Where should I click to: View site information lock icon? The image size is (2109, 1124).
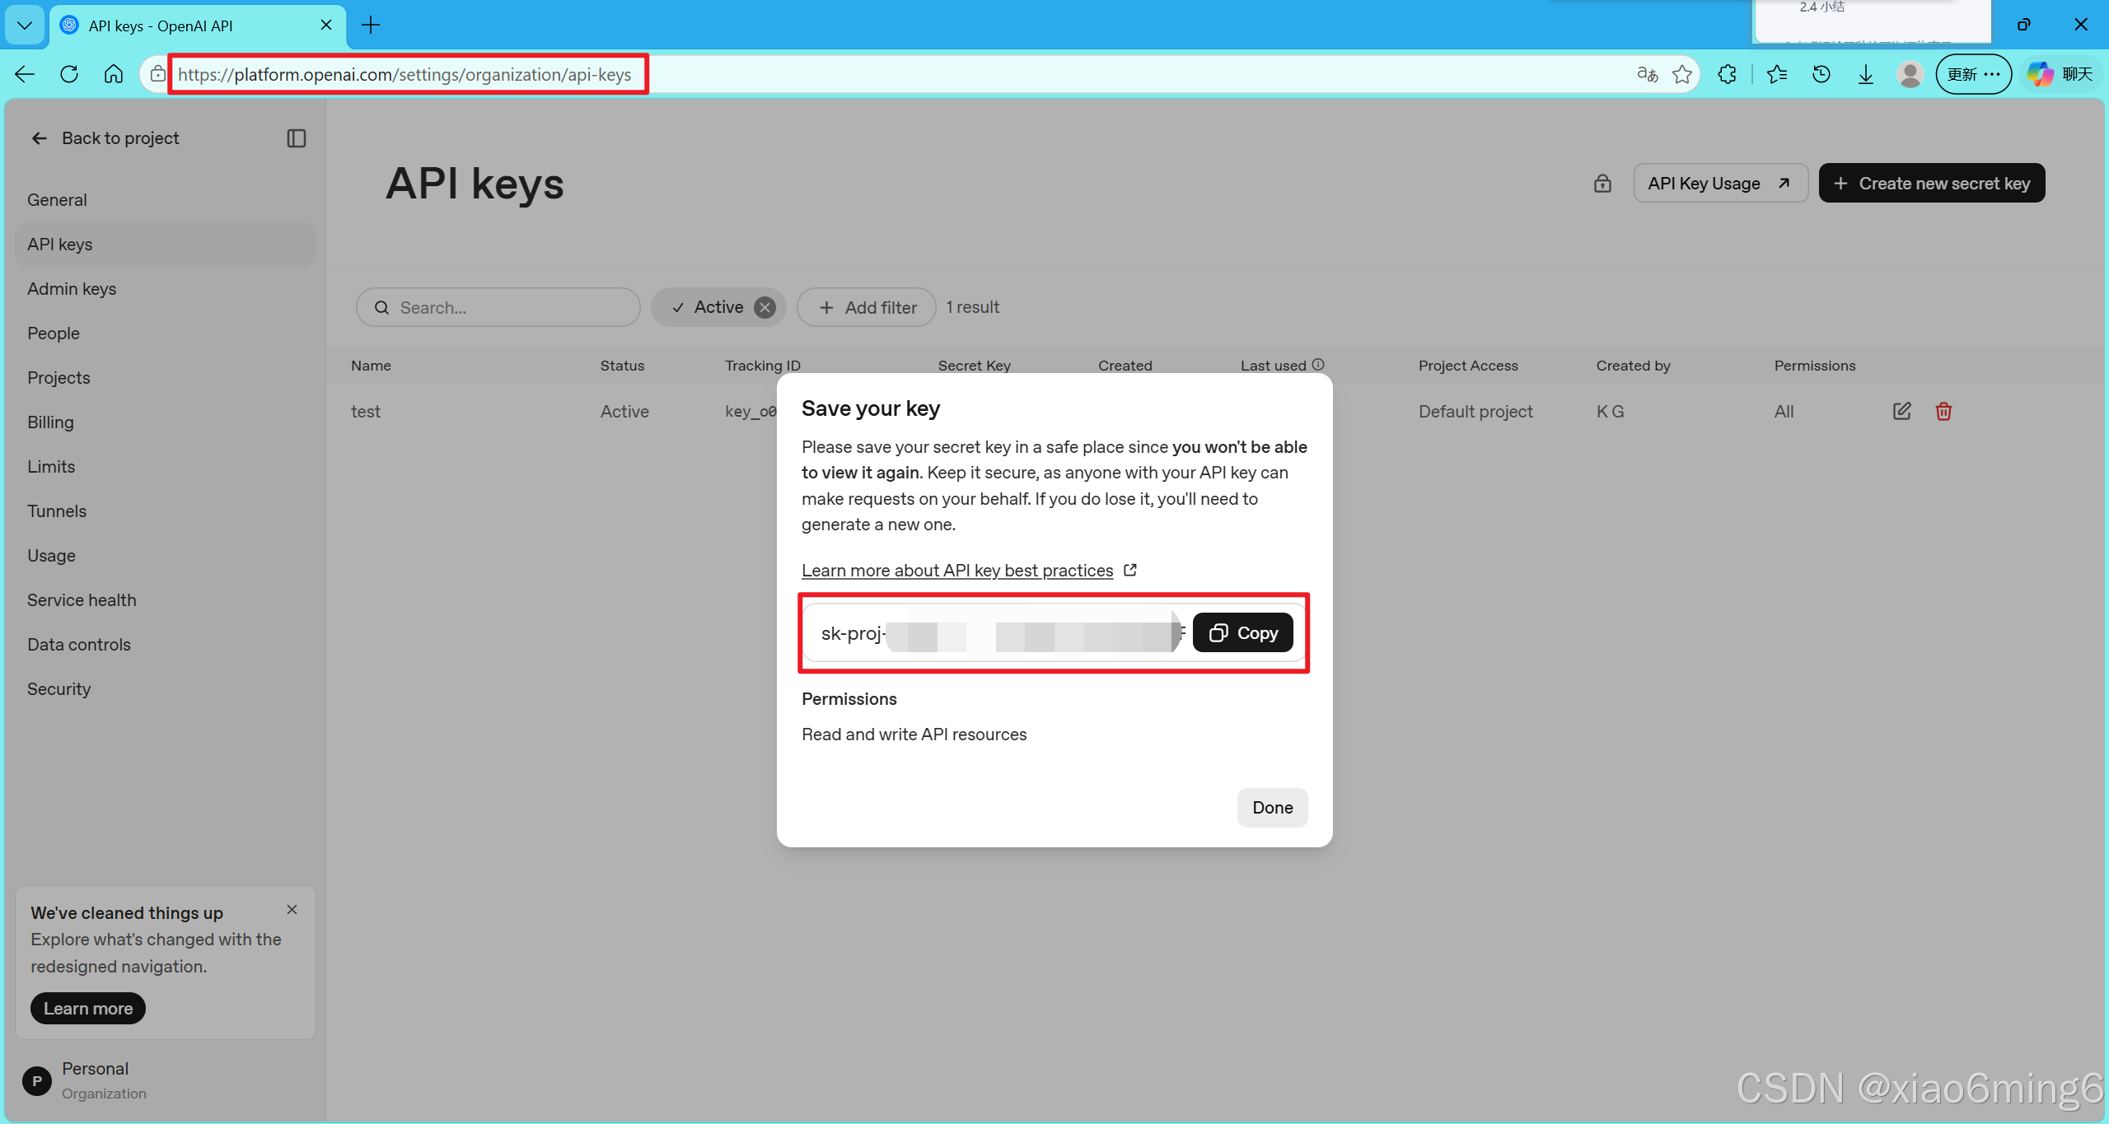point(157,74)
